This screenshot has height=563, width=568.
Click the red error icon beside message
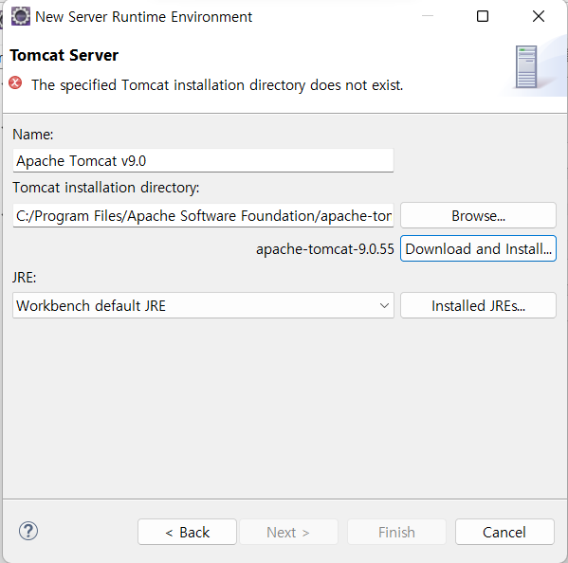pyautogui.click(x=15, y=82)
